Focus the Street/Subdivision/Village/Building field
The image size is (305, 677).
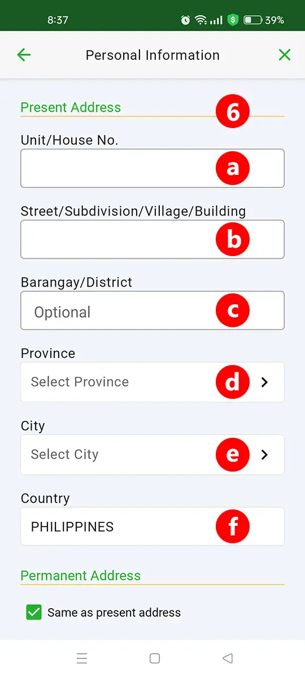[152, 239]
